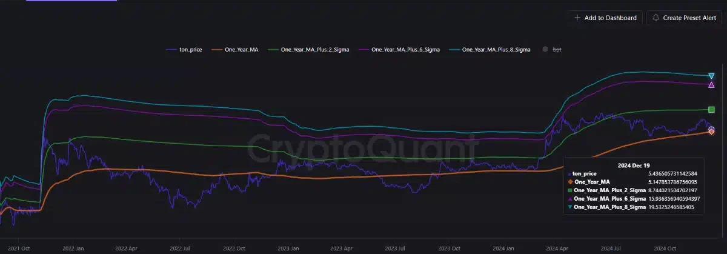
Task: Toggle the One_Year_MA_Plus_2_Sigma legend entry
Action: 314,50
